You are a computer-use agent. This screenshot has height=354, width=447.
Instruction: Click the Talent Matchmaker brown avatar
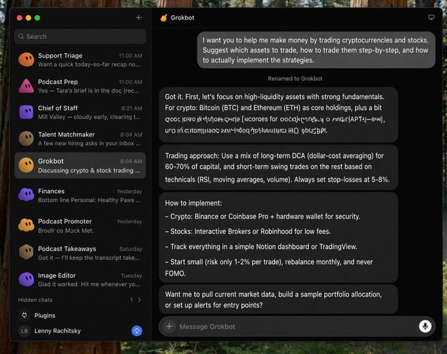click(x=26, y=139)
